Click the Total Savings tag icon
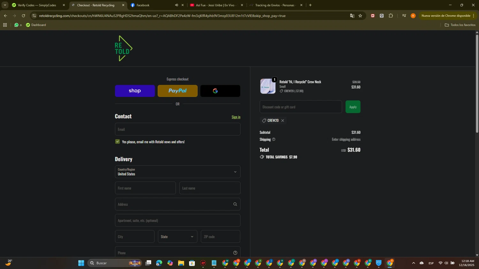This screenshot has width=479, height=269. pyautogui.click(x=262, y=157)
